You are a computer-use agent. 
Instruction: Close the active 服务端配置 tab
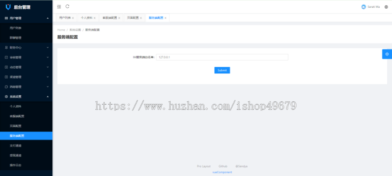[166, 18]
